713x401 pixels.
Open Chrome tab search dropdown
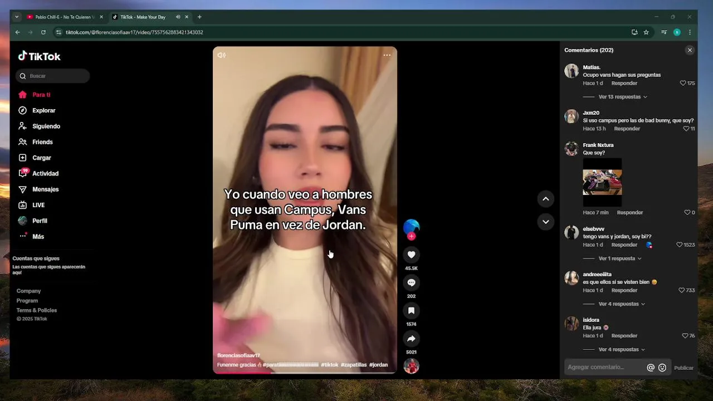pos(17,17)
